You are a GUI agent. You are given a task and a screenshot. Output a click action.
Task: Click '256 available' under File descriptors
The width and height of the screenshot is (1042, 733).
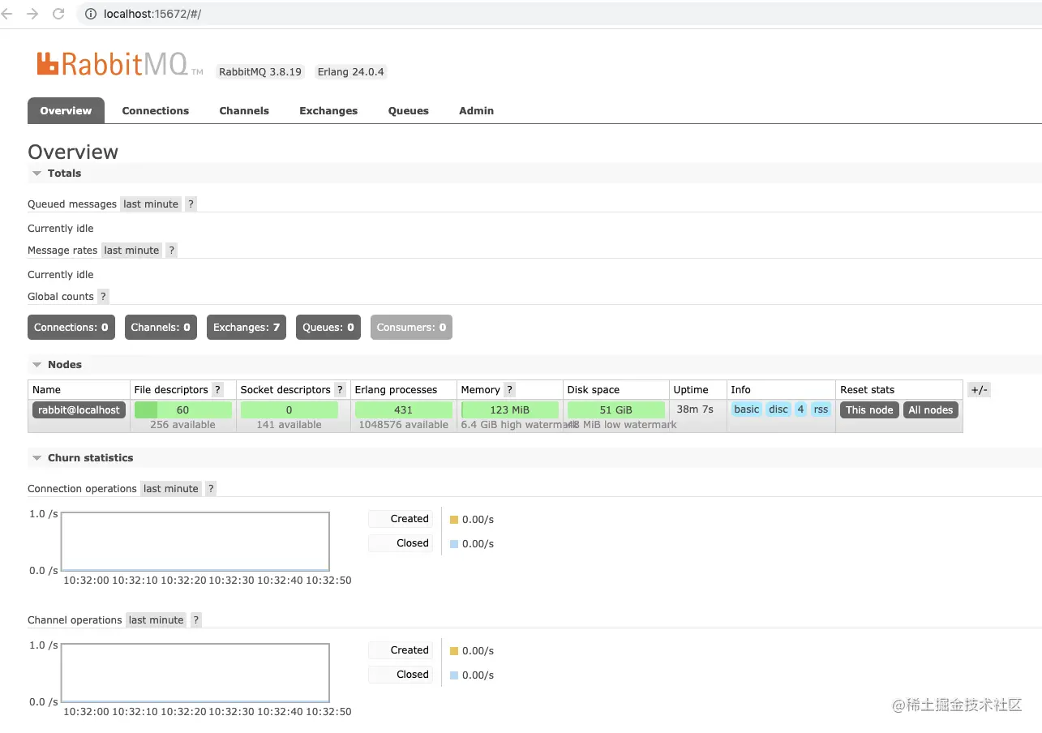[x=183, y=425]
